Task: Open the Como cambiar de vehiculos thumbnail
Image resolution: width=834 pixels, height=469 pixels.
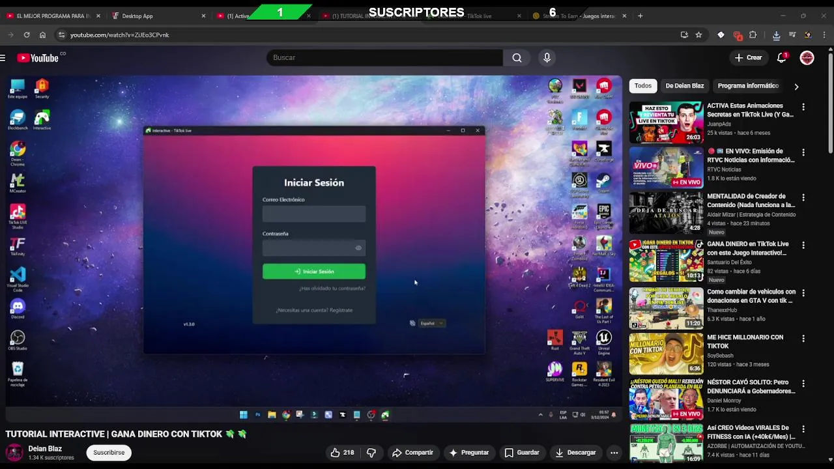Action: click(666, 308)
